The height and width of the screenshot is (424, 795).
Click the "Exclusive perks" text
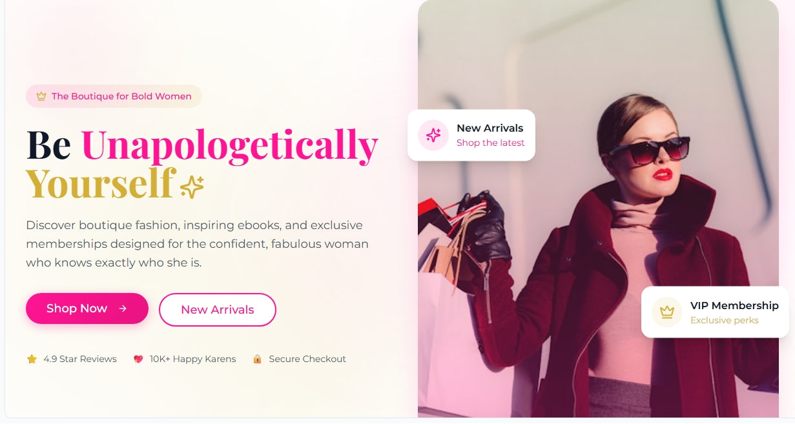coord(724,320)
